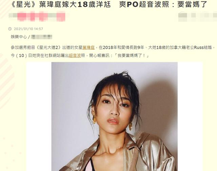The height and width of the screenshot is (171, 217).
Task: Click the white margin left of the photo
Action: pos(39,116)
